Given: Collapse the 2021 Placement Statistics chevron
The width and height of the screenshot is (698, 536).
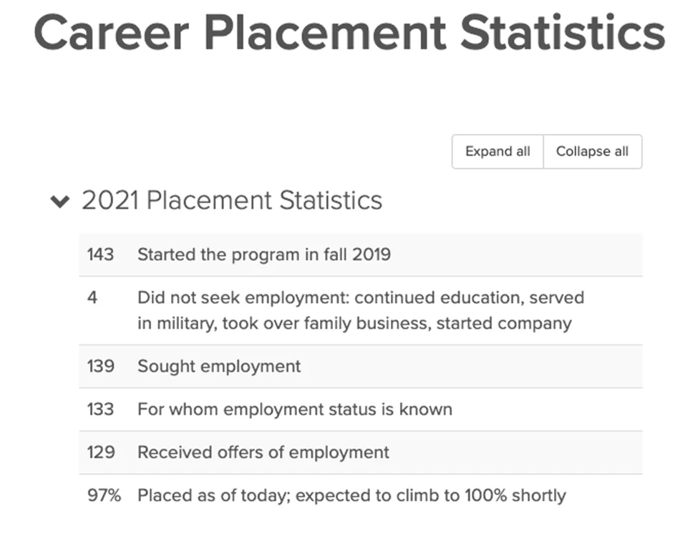Looking at the screenshot, I should click(60, 202).
